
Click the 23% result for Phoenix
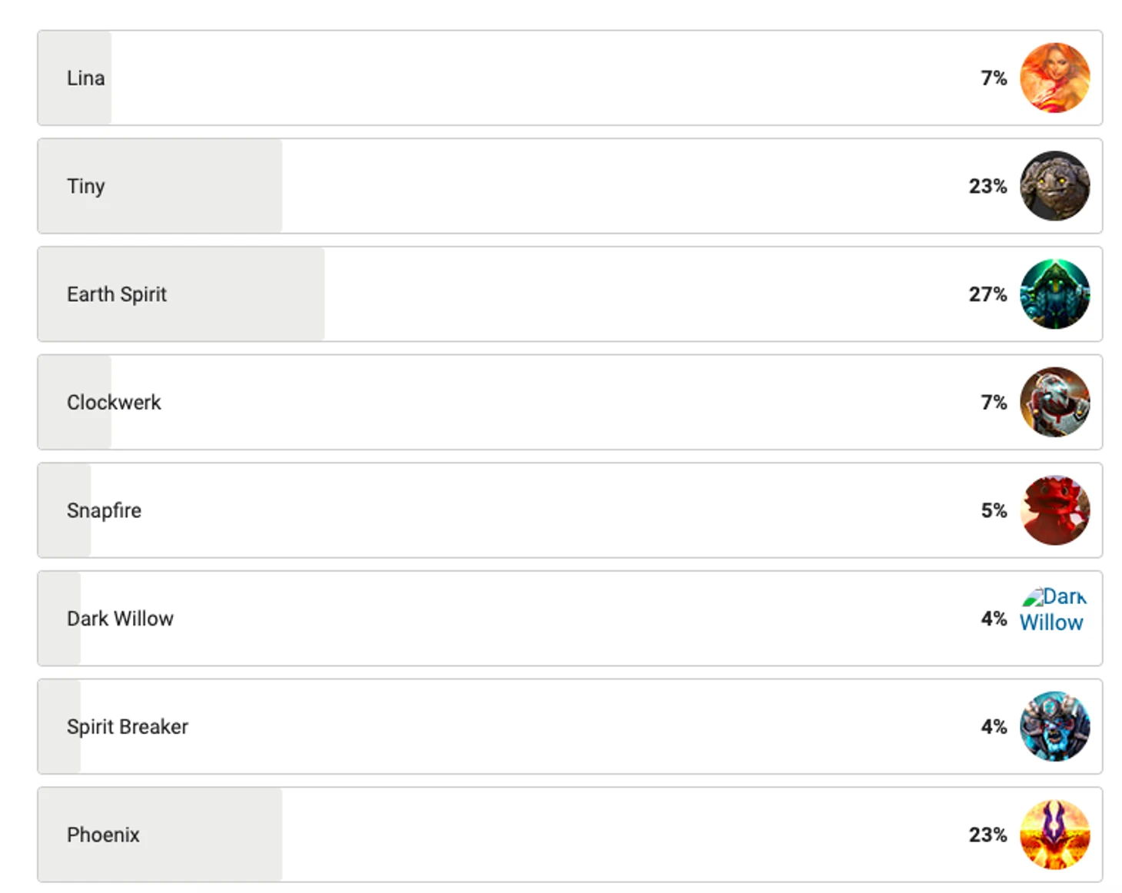coord(988,835)
